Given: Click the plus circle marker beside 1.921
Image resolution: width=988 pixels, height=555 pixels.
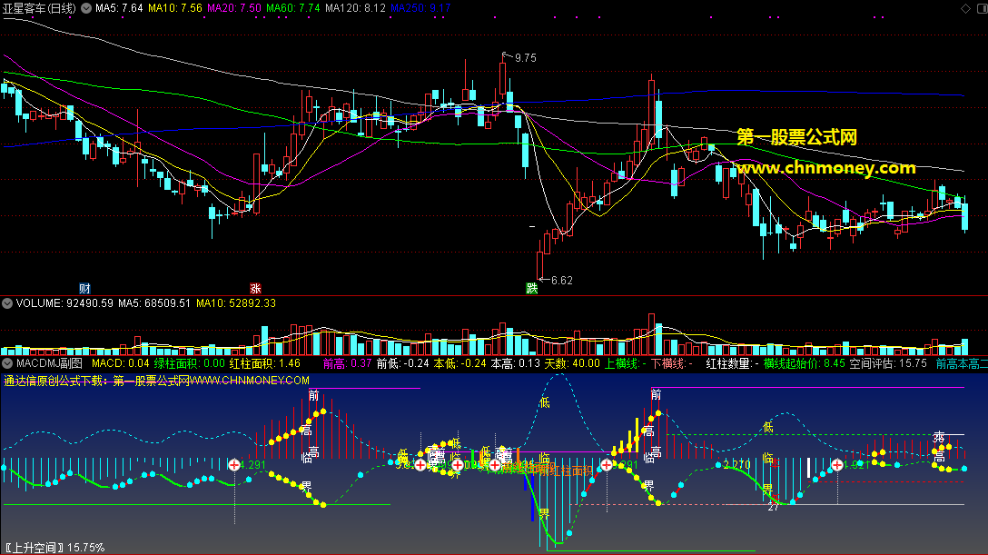Looking at the screenshot, I should coord(836,465).
